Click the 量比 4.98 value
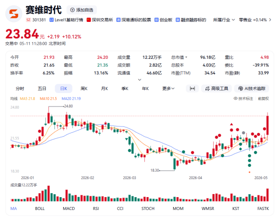275x218 pixels. tap(265, 57)
